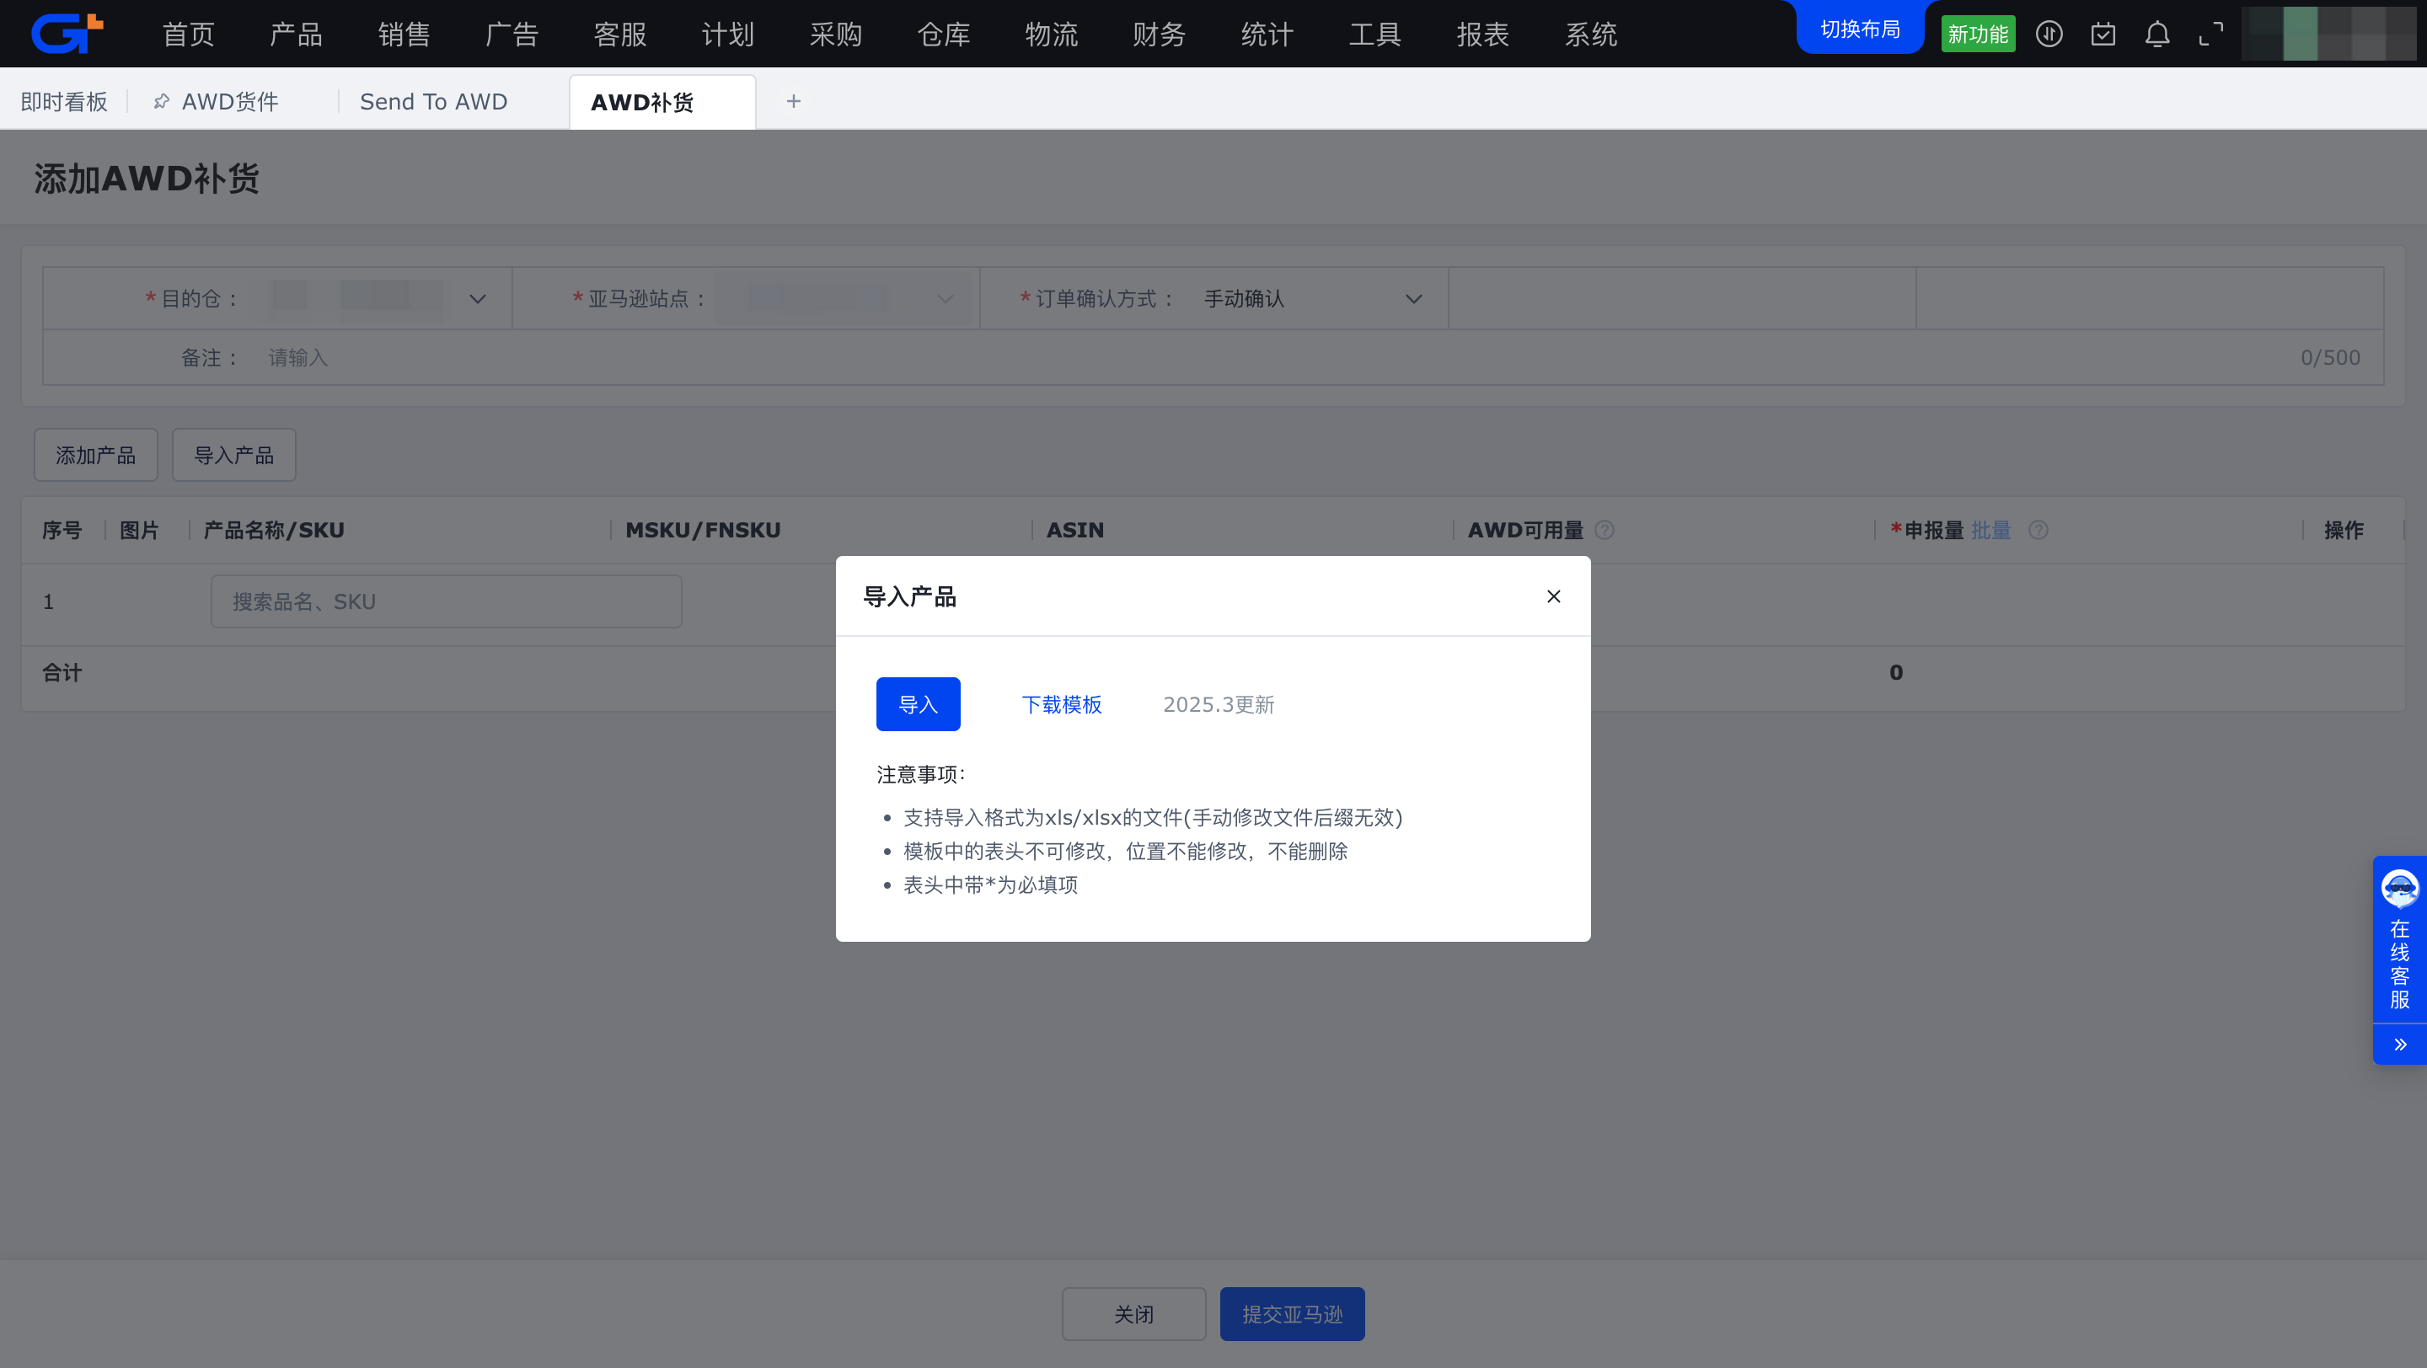Collapse the 在线客服 side panel arrow
Image resolution: width=2427 pixels, height=1368 pixels.
tap(2400, 1045)
